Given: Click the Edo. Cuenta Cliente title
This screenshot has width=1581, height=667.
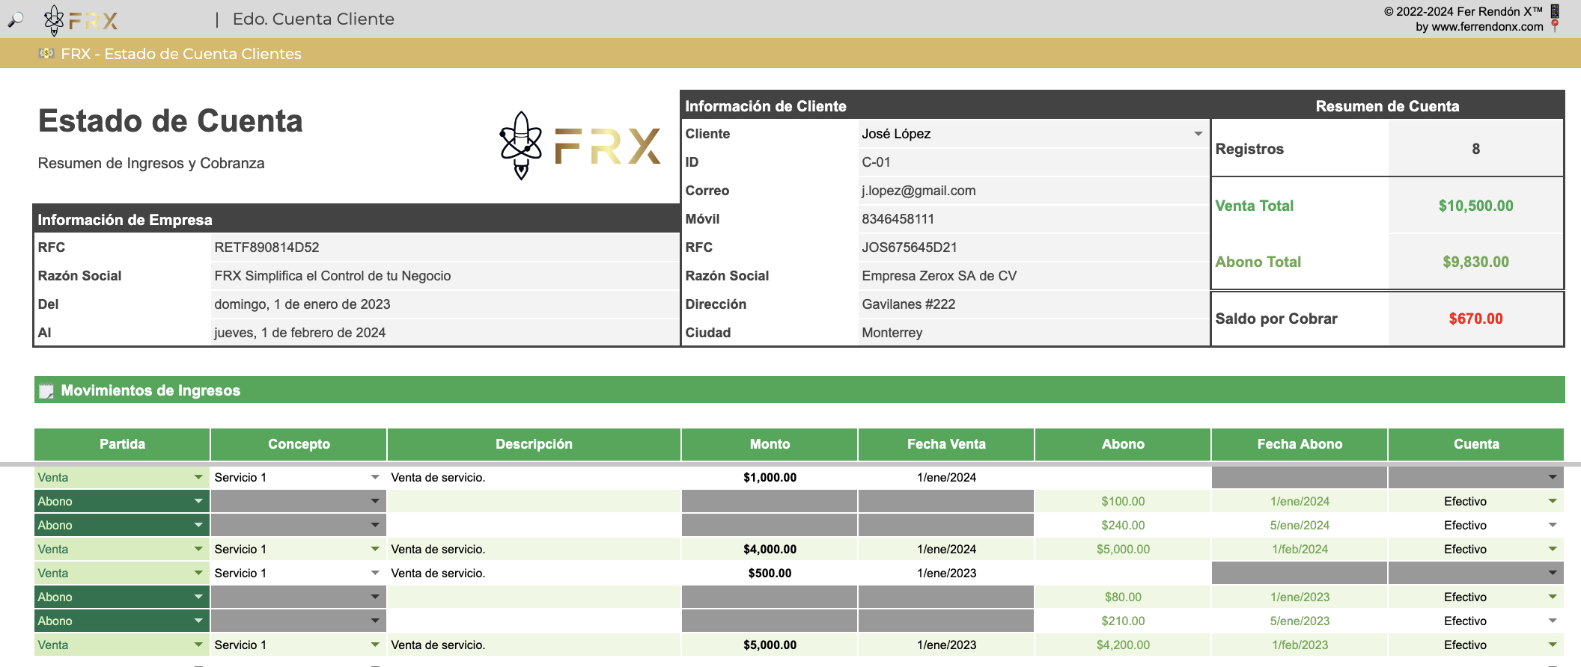Looking at the screenshot, I should 313,19.
